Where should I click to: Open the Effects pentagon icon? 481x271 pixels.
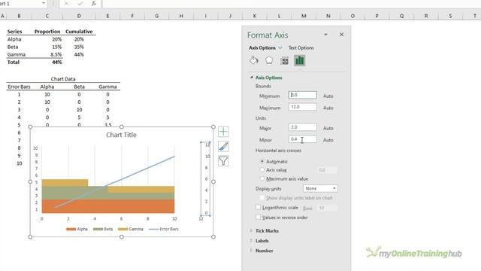(x=269, y=60)
